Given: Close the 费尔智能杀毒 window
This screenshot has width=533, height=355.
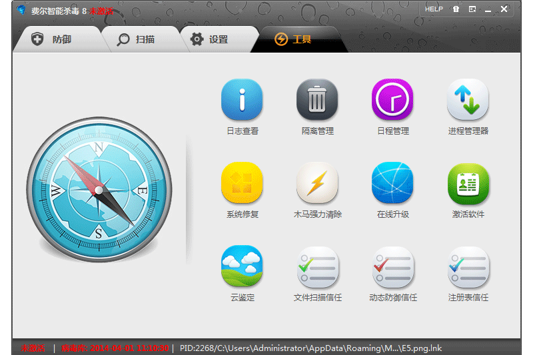Looking at the screenshot, I should [x=504, y=9].
